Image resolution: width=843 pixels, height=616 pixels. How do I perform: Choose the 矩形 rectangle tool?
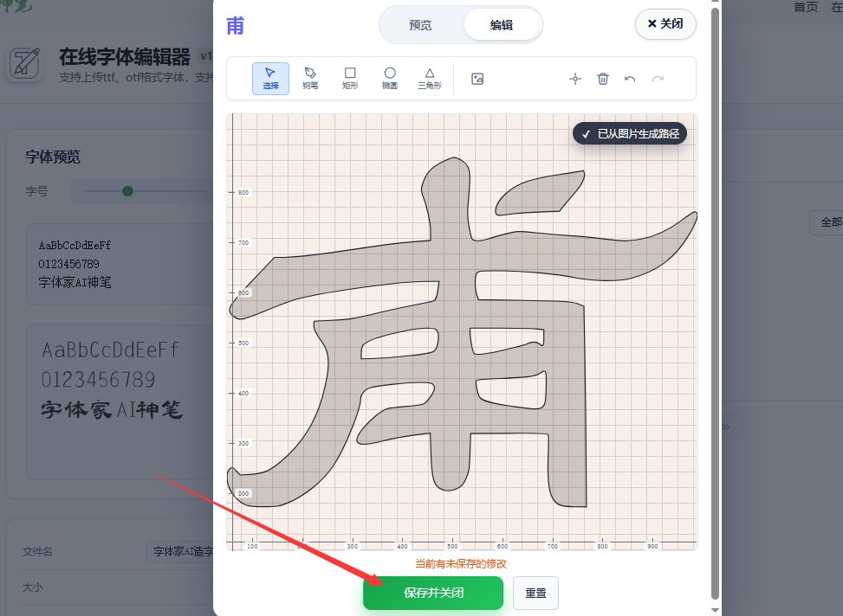pyautogui.click(x=350, y=78)
